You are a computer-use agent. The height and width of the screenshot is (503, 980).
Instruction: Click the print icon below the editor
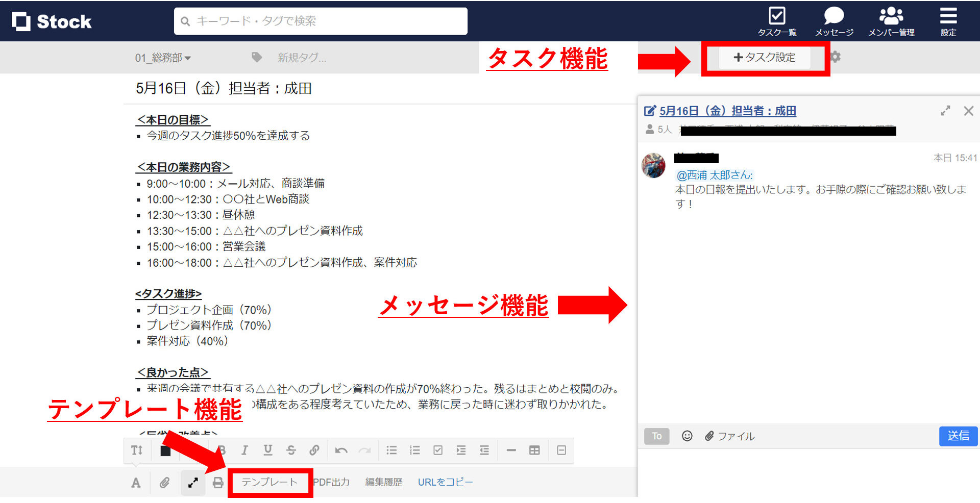218,482
